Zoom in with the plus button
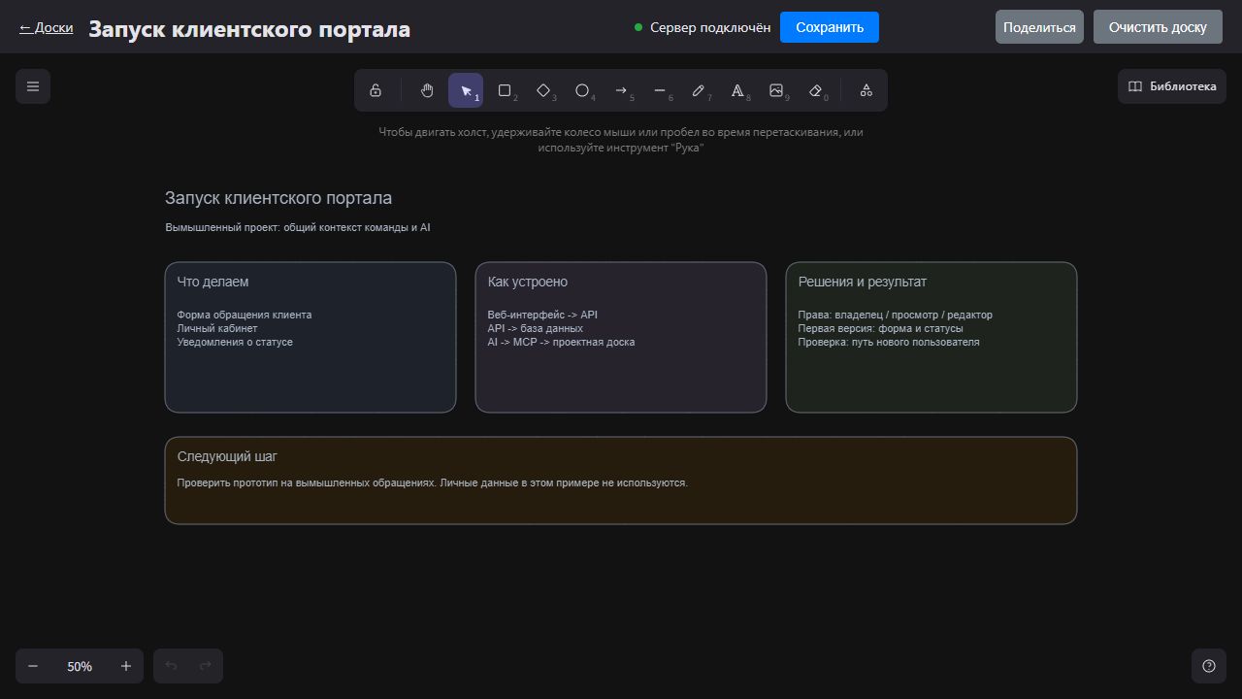This screenshot has height=699, width=1242. 126,666
